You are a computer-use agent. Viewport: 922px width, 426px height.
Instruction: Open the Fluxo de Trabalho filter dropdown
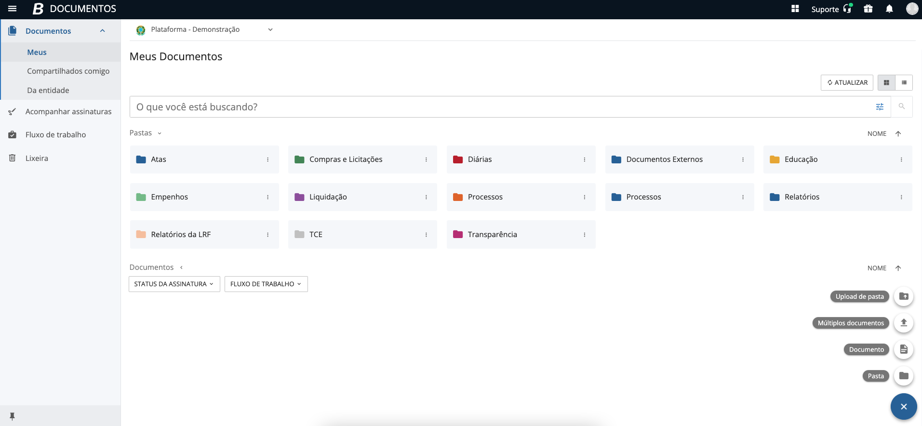point(266,284)
